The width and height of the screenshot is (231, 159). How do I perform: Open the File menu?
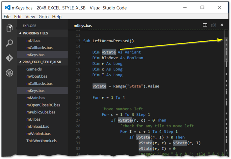click(x=7, y=17)
